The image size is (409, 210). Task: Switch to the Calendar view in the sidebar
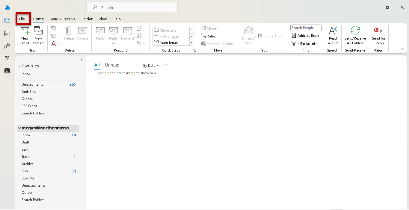tap(7, 33)
